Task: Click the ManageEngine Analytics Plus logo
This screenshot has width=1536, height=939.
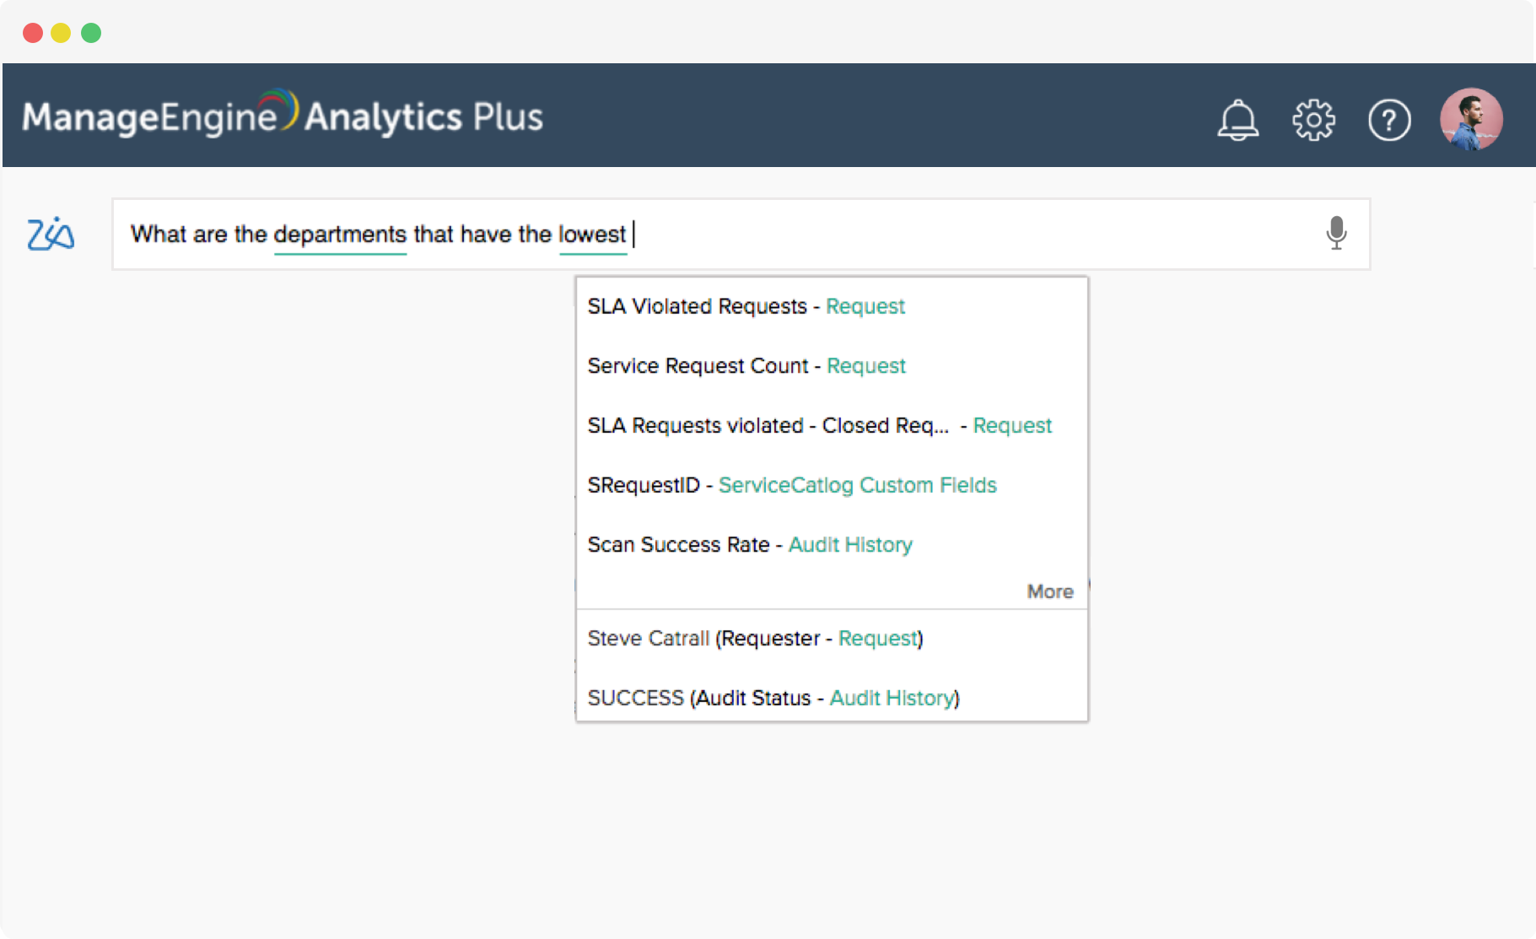Action: pyautogui.click(x=283, y=115)
